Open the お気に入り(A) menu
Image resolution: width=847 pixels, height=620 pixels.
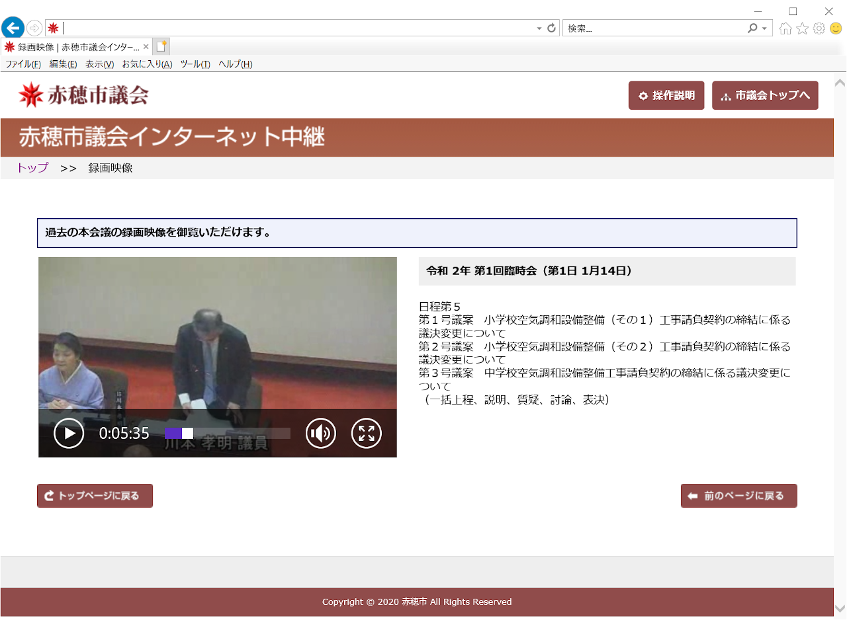click(x=147, y=64)
